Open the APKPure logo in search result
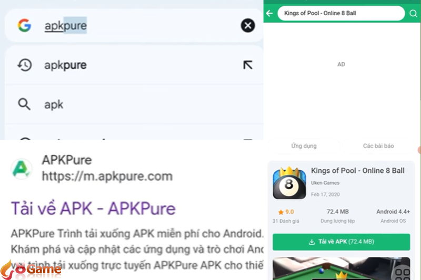Image resolution: width=421 pixels, height=280 pixels. click(x=22, y=168)
